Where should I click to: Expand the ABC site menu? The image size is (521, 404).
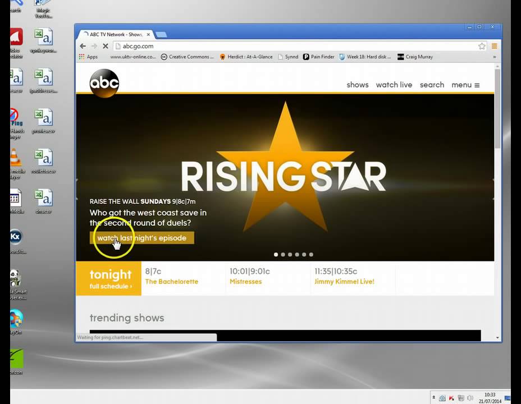(465, 85)
